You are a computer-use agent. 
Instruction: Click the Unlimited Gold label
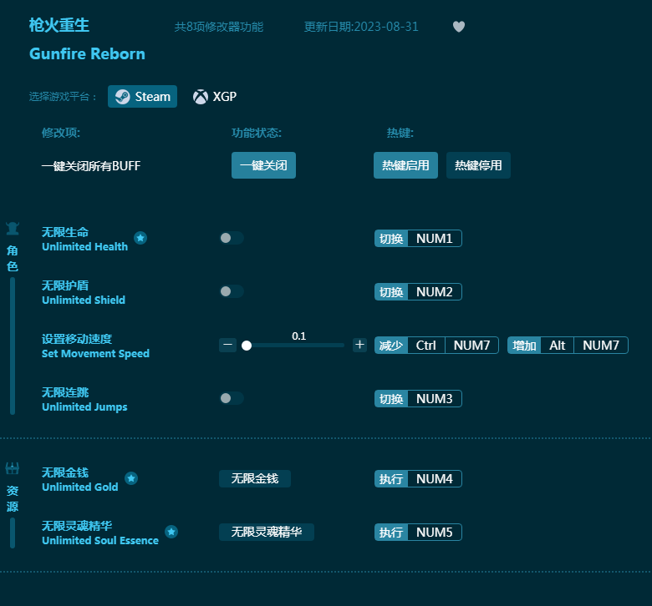(x=80, y=487)
